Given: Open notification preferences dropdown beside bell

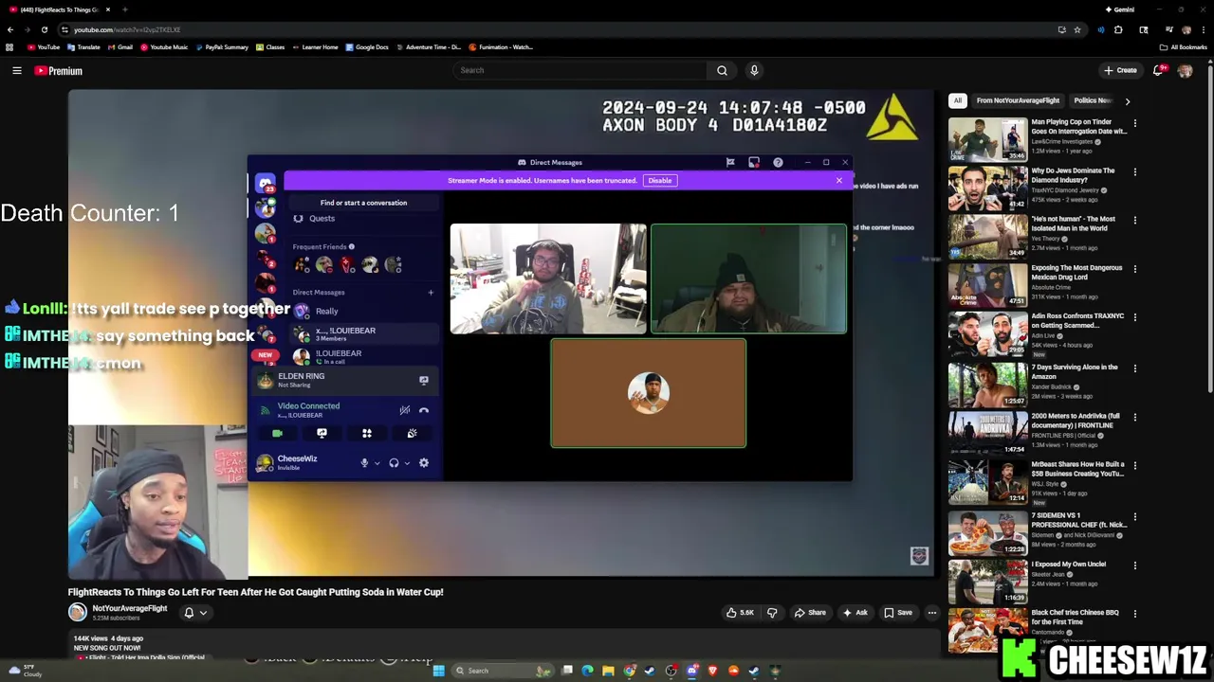Looking at the screenshot, I should point(203,613).
